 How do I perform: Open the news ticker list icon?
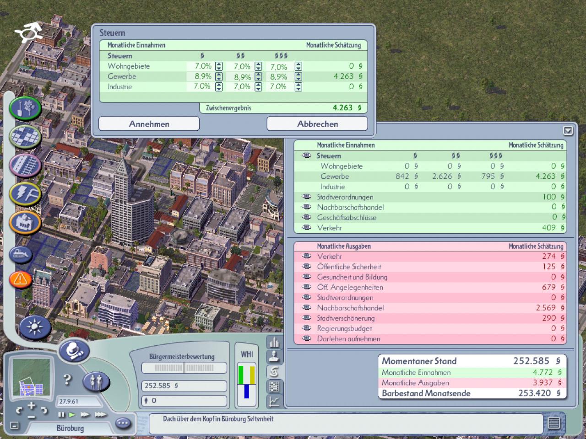(x=554, y=423)
